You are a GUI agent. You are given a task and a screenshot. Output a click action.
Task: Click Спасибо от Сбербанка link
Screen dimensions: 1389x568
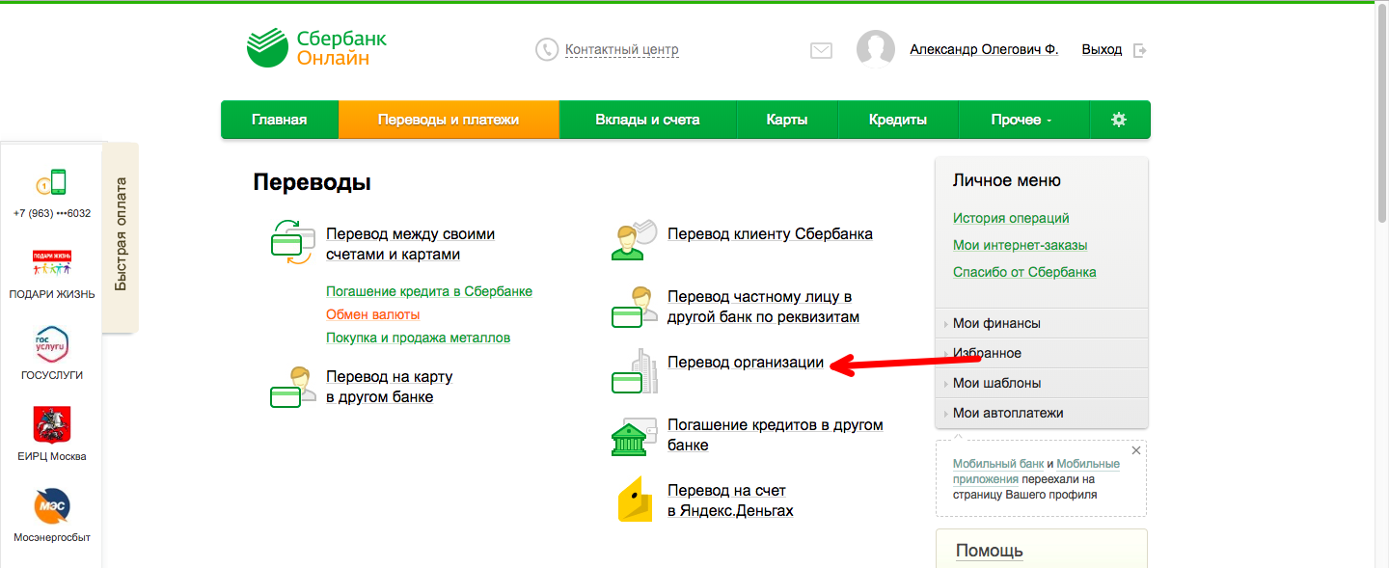point(1024,273)
